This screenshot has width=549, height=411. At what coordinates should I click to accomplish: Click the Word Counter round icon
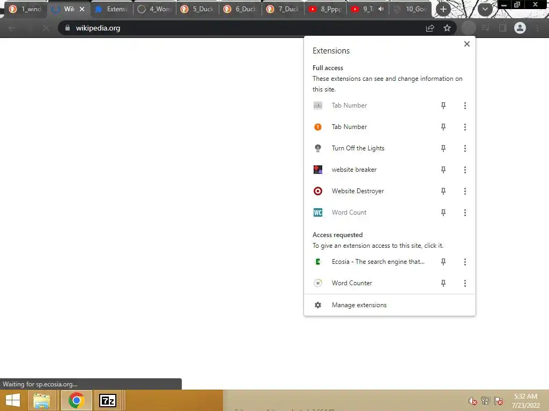(x=318, y=283)
